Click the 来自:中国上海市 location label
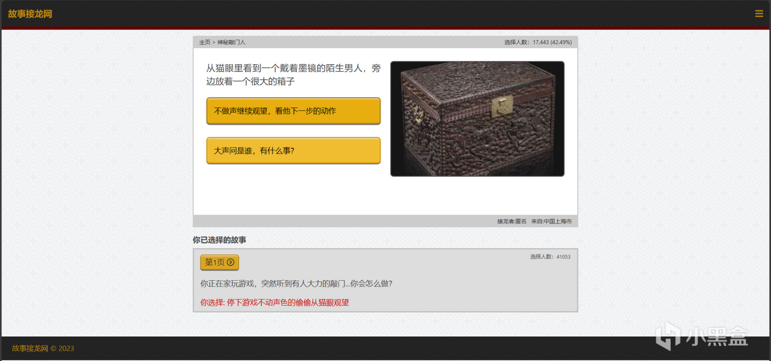The width and height of the screenshot is (771, 361). point(551,221)
